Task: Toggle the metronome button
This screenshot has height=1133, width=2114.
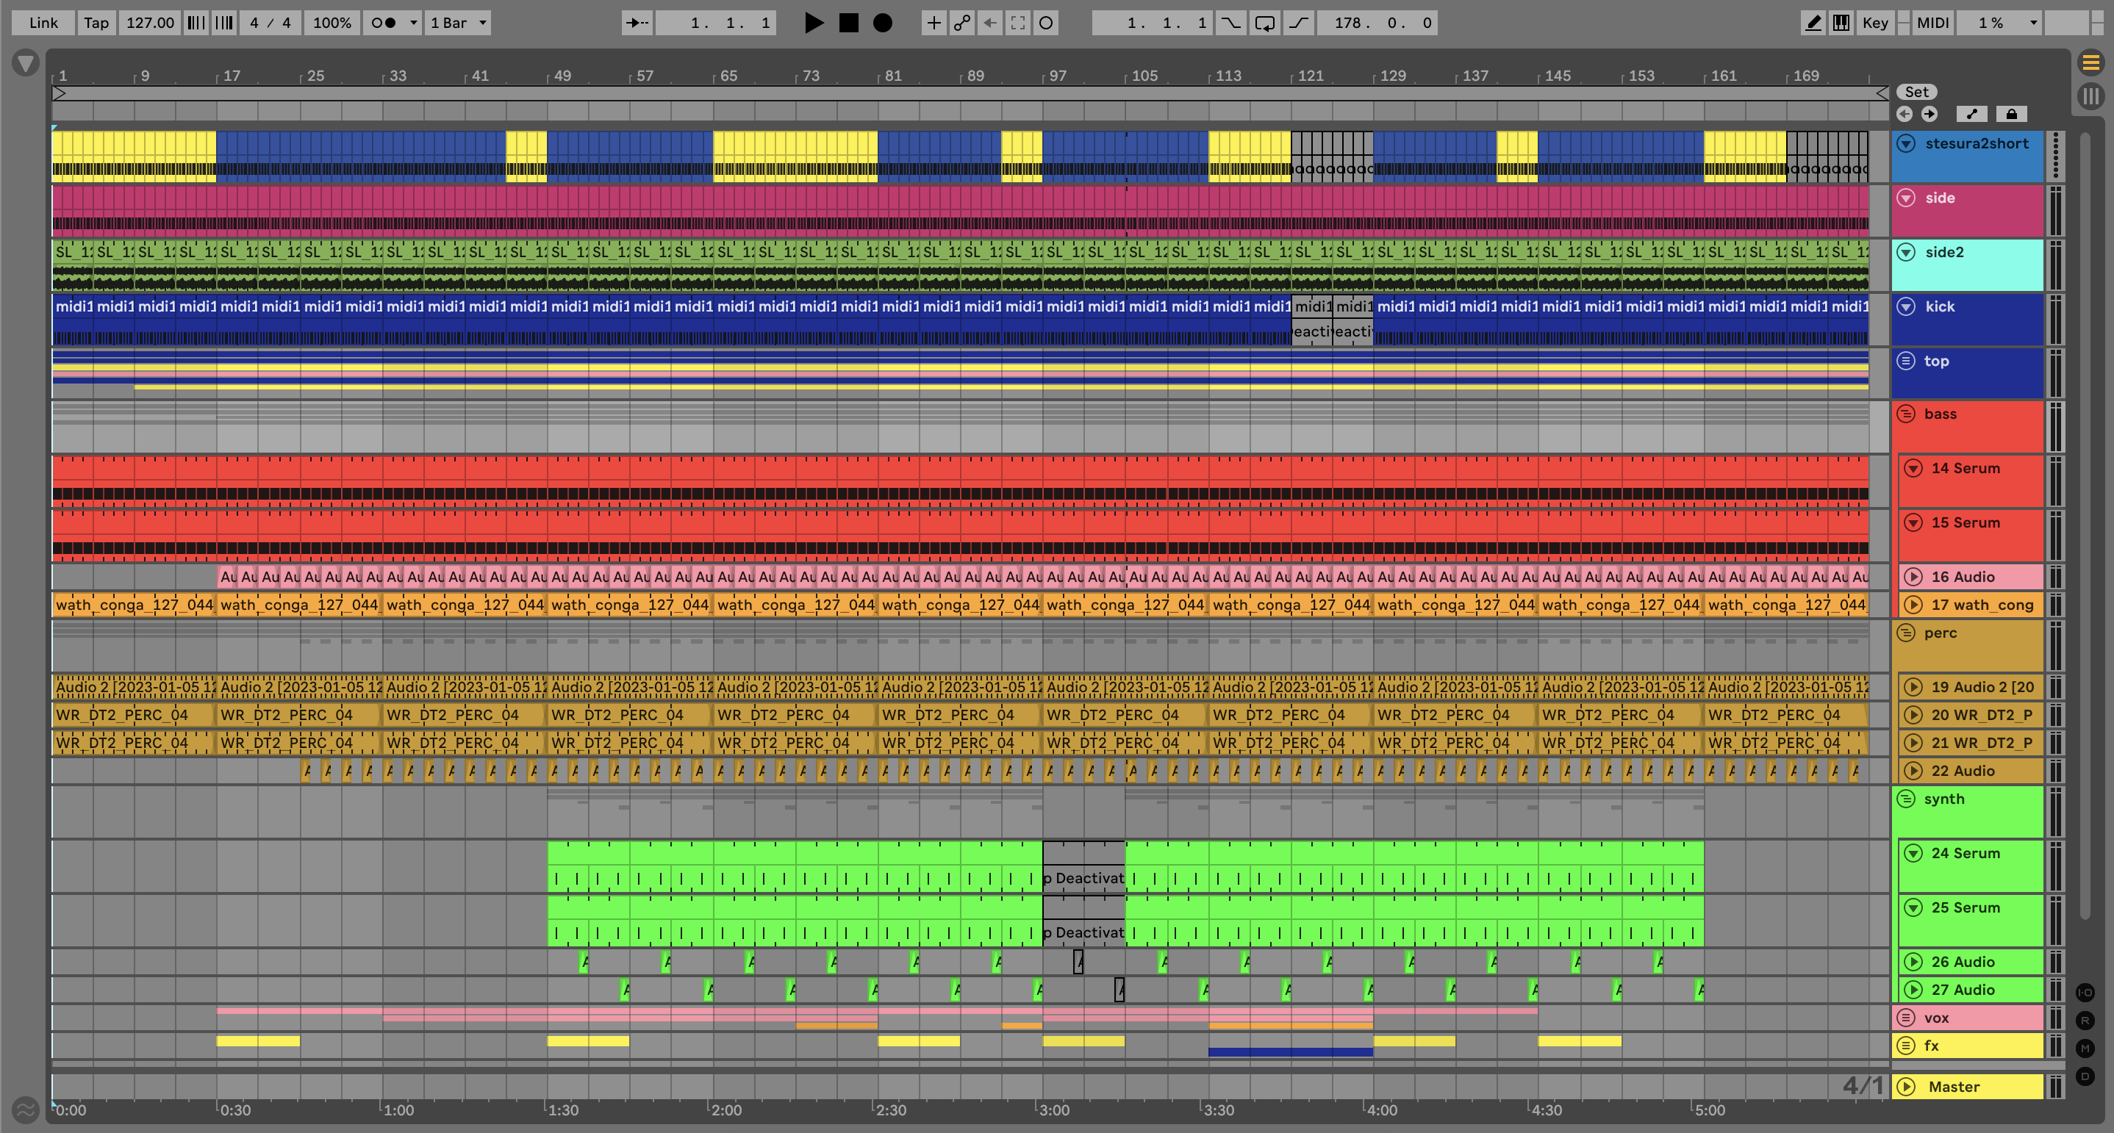Action: [384, 23]
